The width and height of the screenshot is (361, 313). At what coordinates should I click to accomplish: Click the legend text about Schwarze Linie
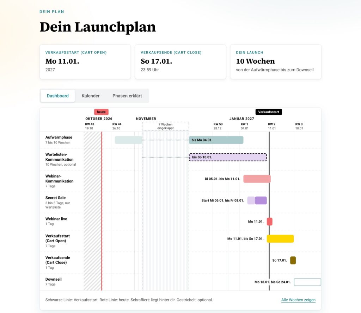(129, 300)
